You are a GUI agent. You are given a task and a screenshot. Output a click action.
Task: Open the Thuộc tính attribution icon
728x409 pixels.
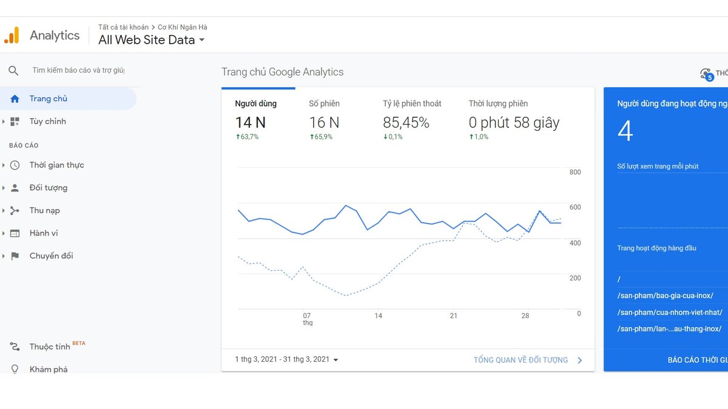(15, 347)
